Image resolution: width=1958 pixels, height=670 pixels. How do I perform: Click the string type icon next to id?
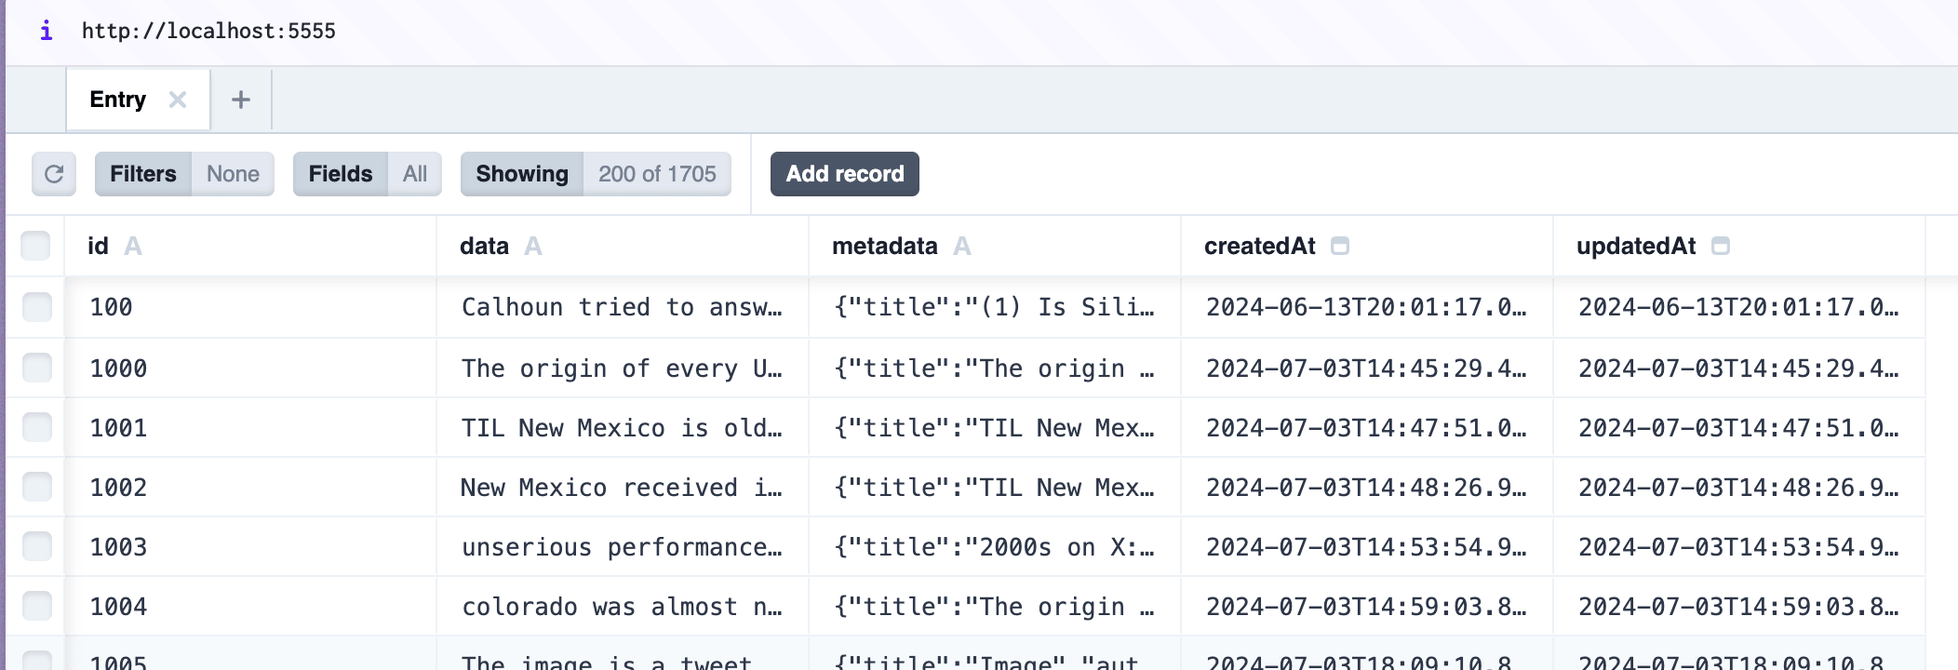tap(133, 247)
